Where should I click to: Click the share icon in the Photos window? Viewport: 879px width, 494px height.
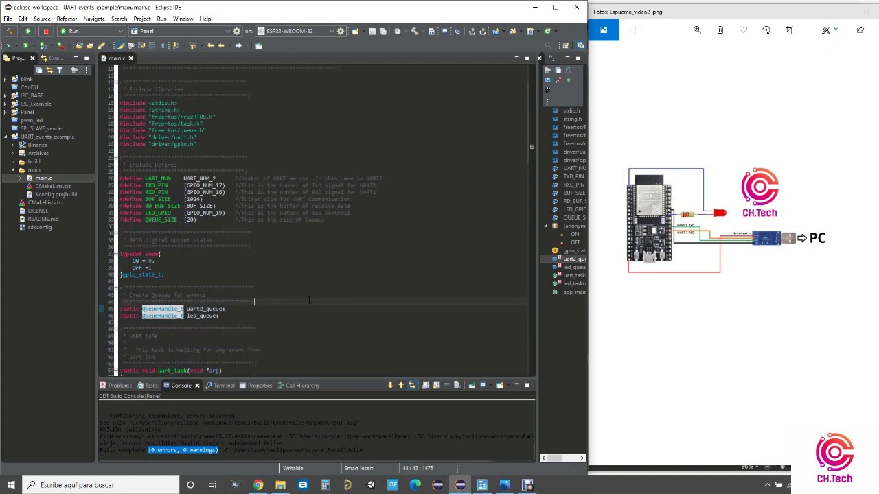[x=860, y=30]
